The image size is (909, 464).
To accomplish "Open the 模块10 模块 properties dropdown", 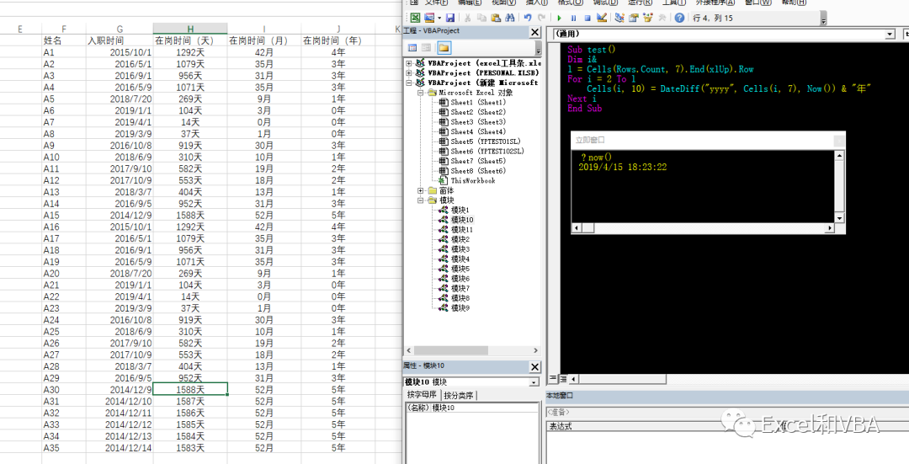I will [534, 382].
